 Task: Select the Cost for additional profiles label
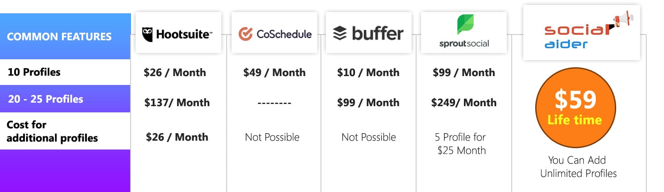click(52, 131)
